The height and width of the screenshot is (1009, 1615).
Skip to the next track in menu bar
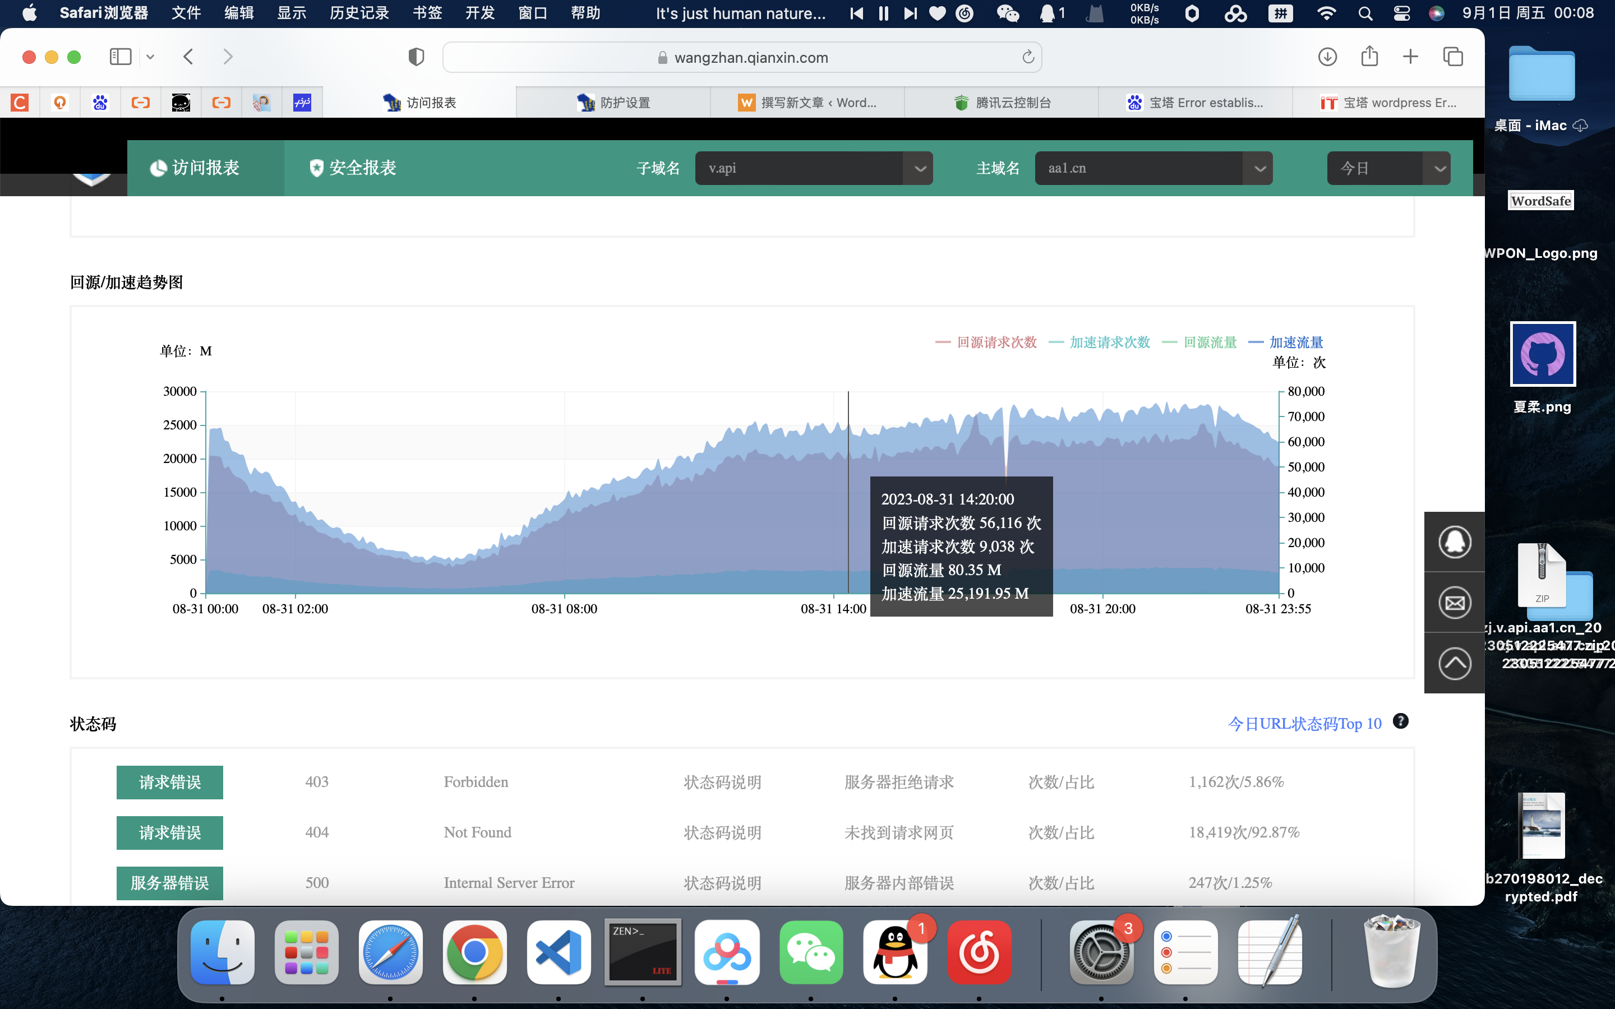point(910,13)
